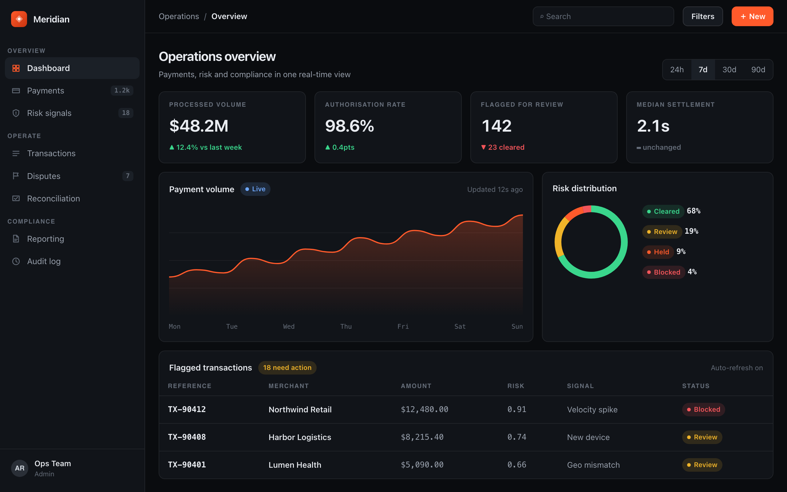
Task: Select the Held legend pill
Action: tap(658, 252)
